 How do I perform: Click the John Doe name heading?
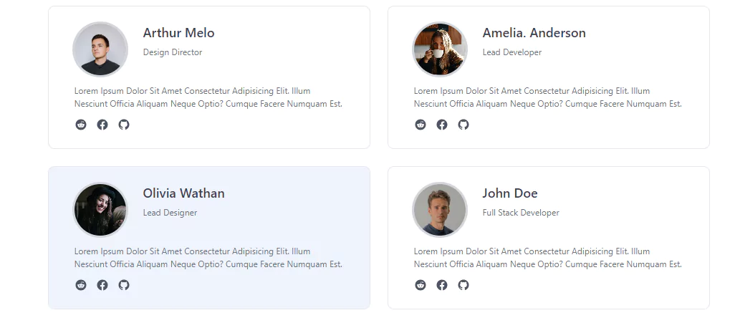click(510, 193)
